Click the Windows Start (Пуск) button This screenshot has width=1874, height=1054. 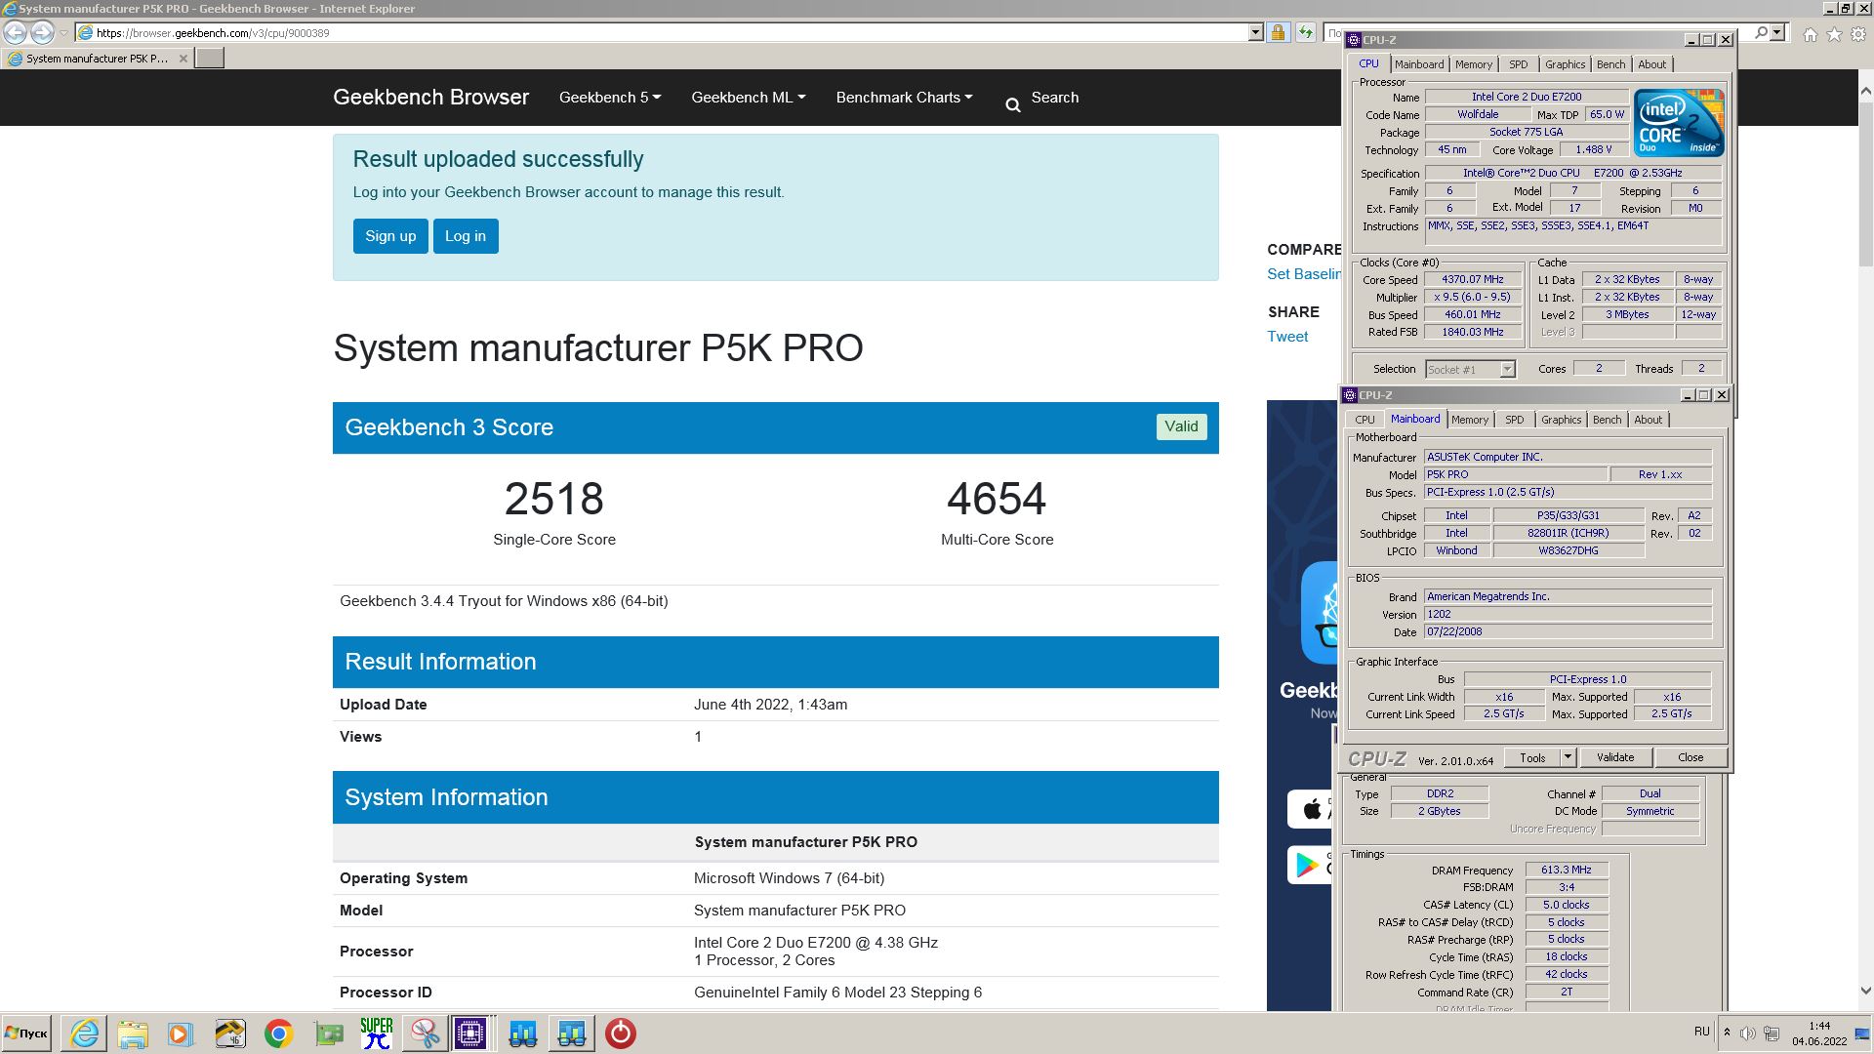(x=26, y=1034)
